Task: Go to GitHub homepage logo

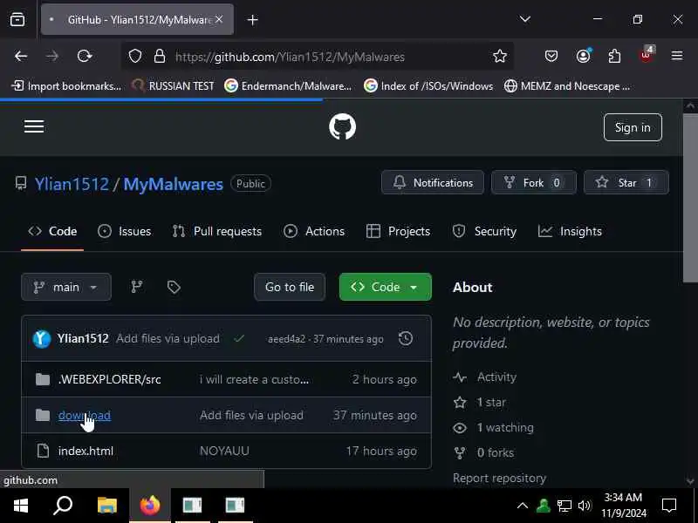Action: 342,126
